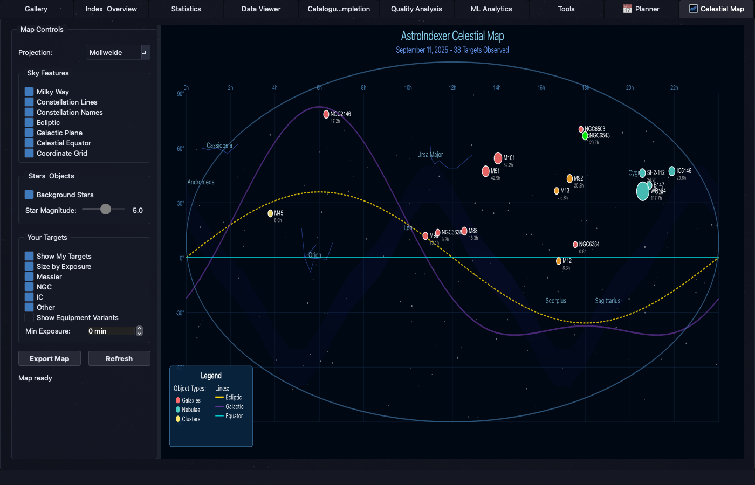The height and width of the screenshot is (485, 755).
Task: Select the M101 galaxy marker
Action: 498,158
